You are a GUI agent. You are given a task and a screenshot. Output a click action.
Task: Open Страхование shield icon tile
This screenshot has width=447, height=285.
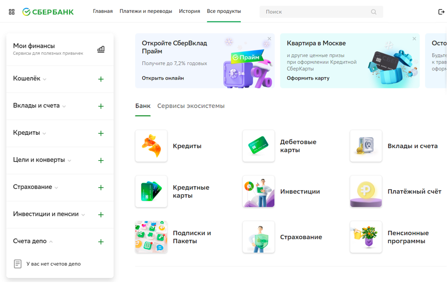(x=258, y=237)
